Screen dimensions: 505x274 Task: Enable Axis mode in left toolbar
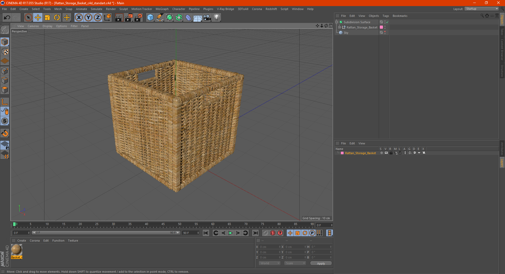pos(5,102)
